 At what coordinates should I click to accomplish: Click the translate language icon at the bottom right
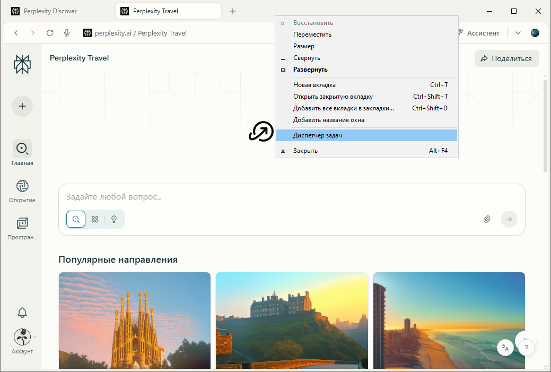[505, 348]
